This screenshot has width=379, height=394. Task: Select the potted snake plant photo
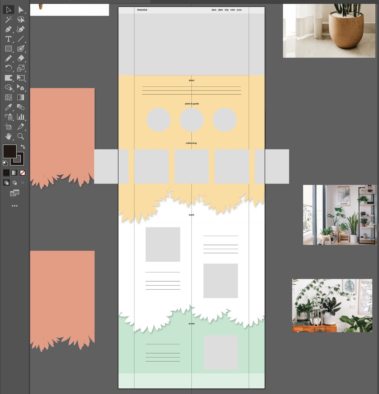pyautogui.click(x=329, y=31)
